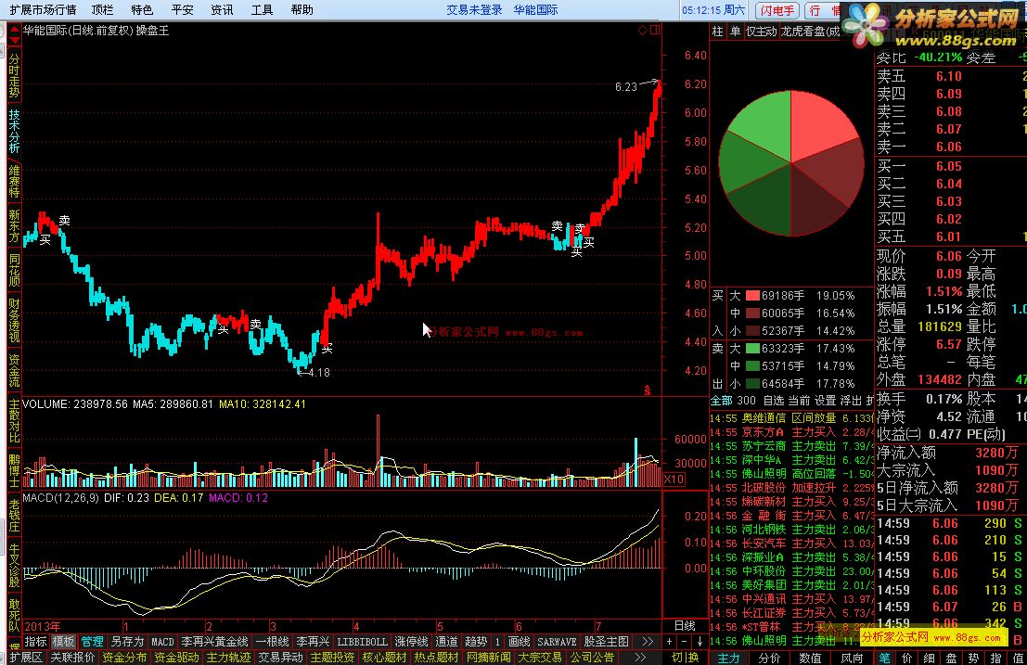This screenshot has width=1027, height=665.
Task: Select the 新东方 sidebar tab
Action: tap(14, 225)
